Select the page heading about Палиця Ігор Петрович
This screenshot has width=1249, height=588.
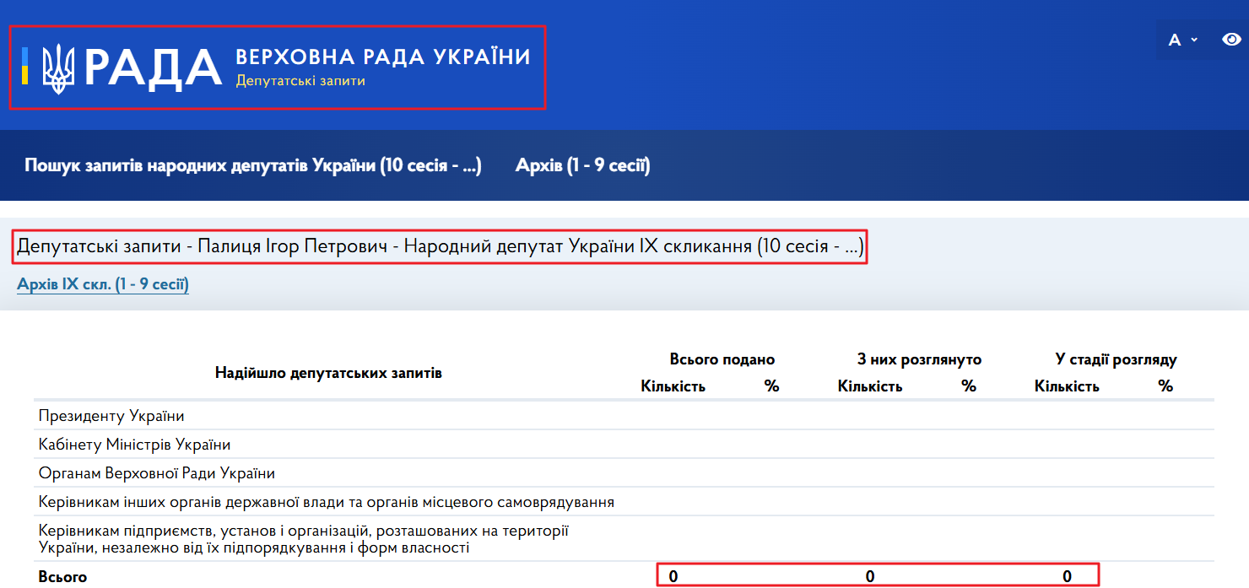(441, 247)
